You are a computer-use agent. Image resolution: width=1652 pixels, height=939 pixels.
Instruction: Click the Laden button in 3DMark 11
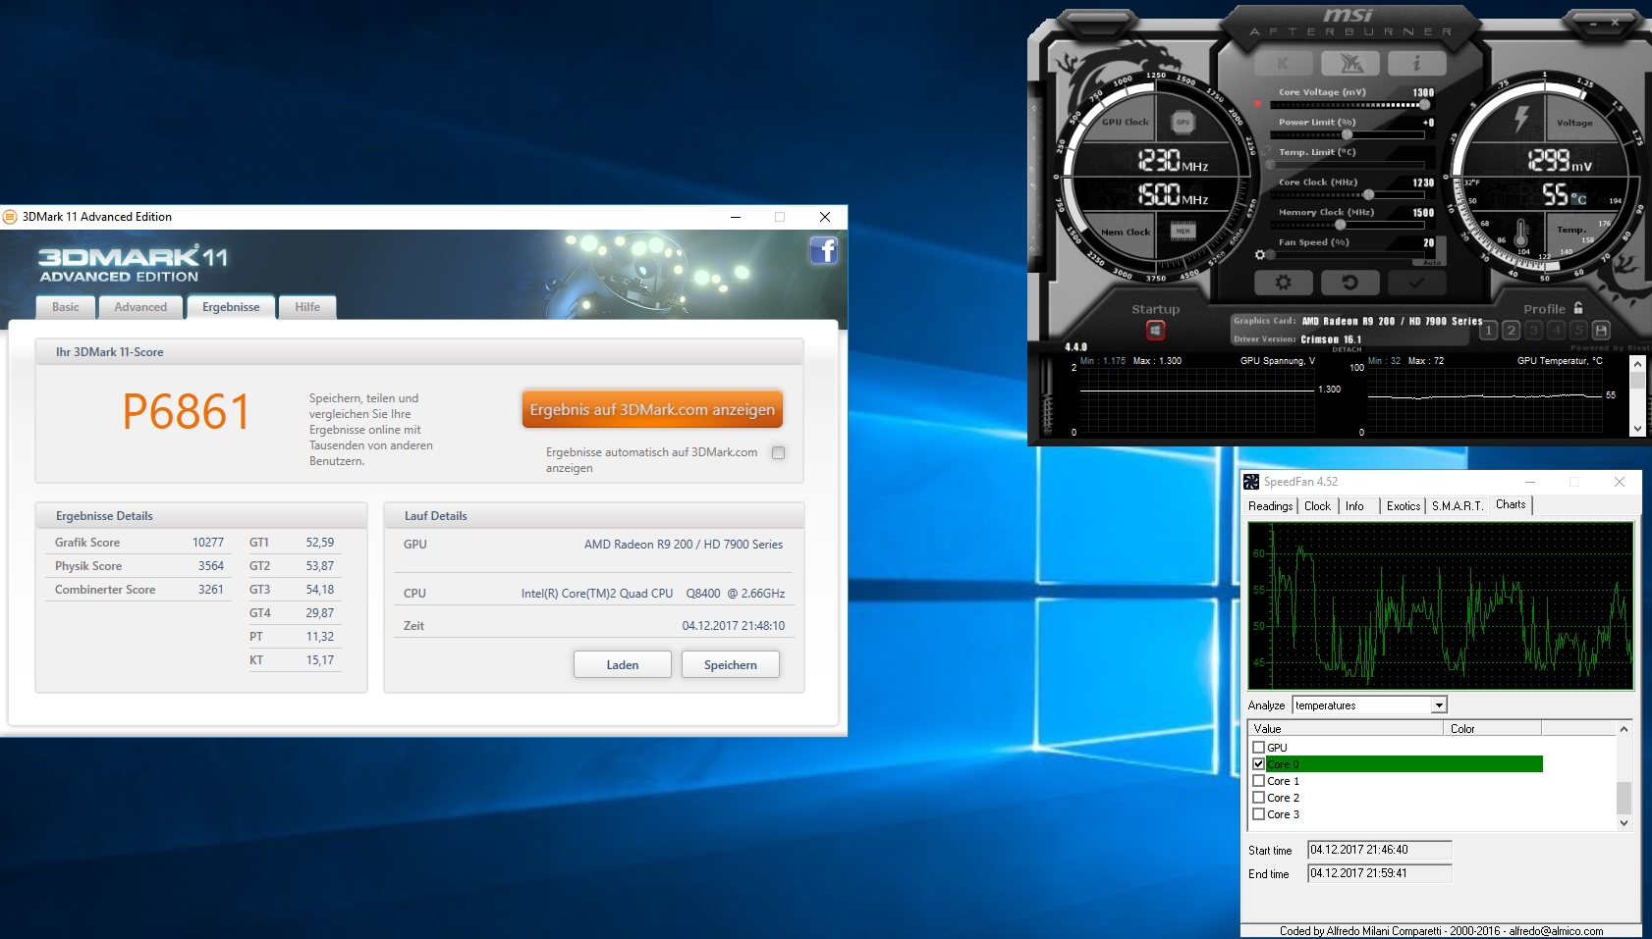click(x=623, y=664)
